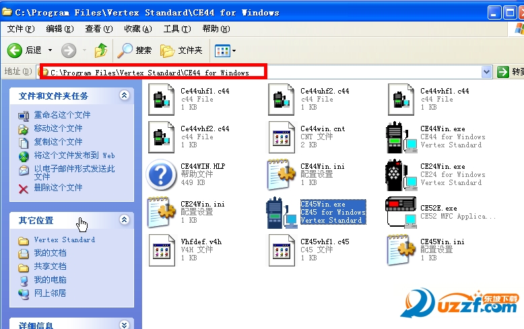Select the Vhfdef.v4h file icon
This screenshot has height=329, width=524.
[x=162, y=250]
